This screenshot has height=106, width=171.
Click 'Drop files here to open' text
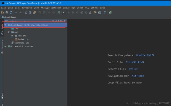(x=125, y=83)
